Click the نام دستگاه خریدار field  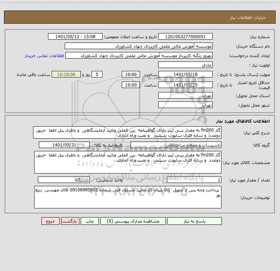139,46
